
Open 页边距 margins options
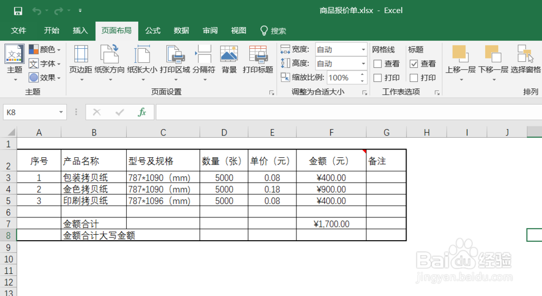tap(81, 63)
